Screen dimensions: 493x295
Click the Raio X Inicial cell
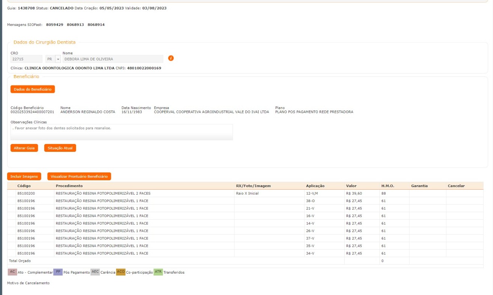coord(247,193)
